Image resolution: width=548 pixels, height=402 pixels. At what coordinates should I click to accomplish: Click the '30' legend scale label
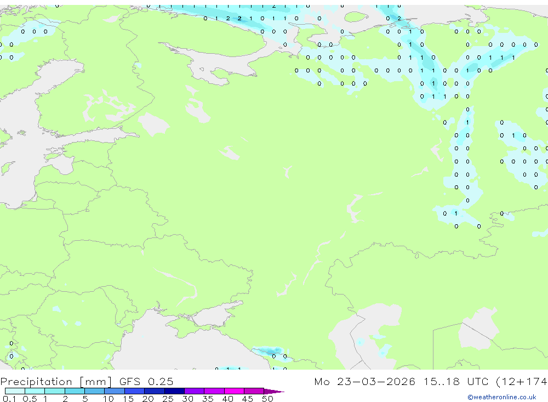pyautogui.click(x=187, y=399)
